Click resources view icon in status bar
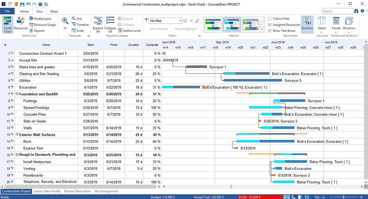This screenshot has width=368, height=199. tap(294, 197)
